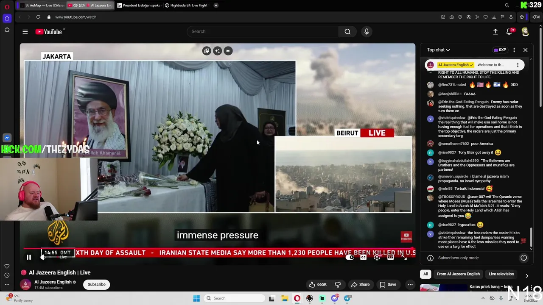The image size is (543, 305).
Task: Dislike the video
Action: click(338, 284)
